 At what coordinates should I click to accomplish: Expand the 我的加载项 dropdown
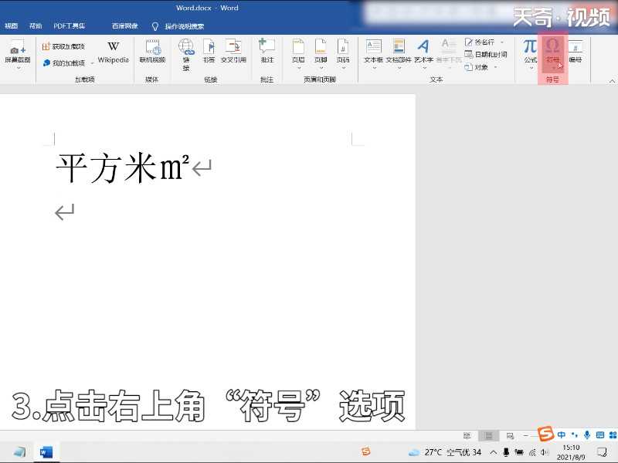pos(91,63)
